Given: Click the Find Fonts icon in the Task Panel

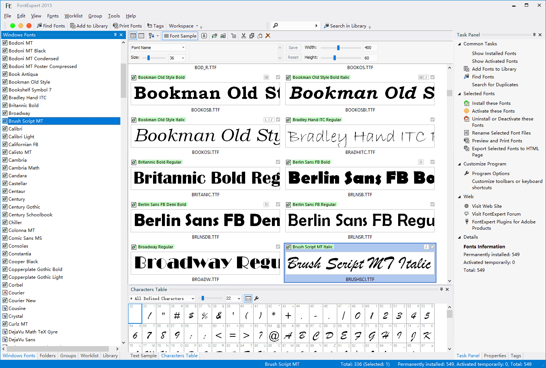Looking at the screenshot, I should [x=482, y=77].
